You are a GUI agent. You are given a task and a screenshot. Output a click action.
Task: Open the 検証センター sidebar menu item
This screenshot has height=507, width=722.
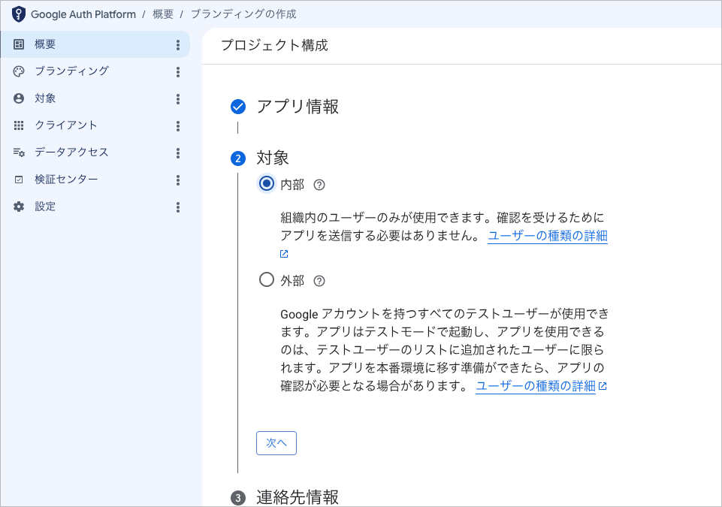95,180
